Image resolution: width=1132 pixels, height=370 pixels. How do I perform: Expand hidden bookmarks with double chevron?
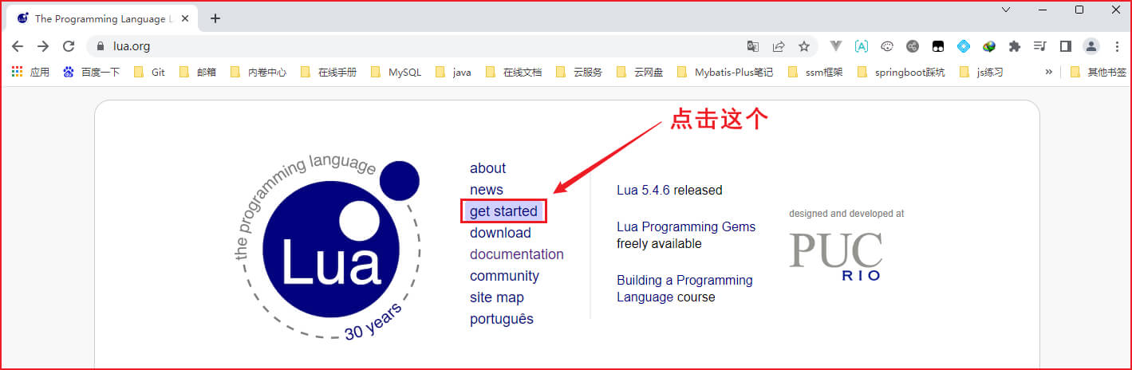1048,72
